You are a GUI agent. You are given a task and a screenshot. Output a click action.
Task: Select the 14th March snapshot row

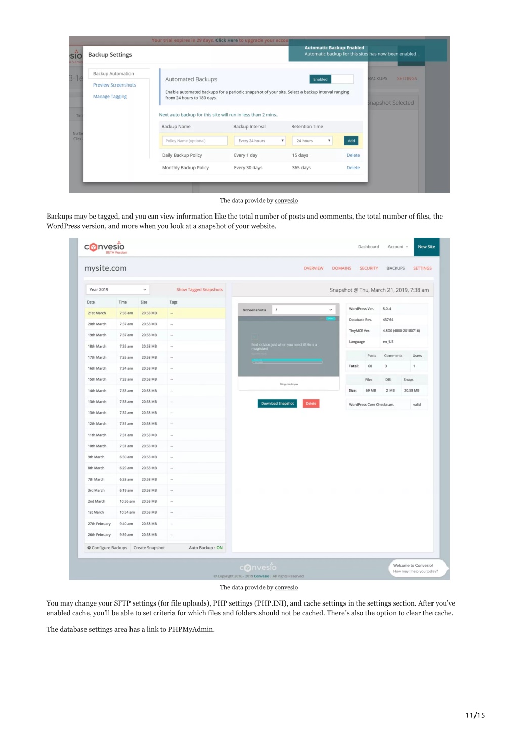155,391
